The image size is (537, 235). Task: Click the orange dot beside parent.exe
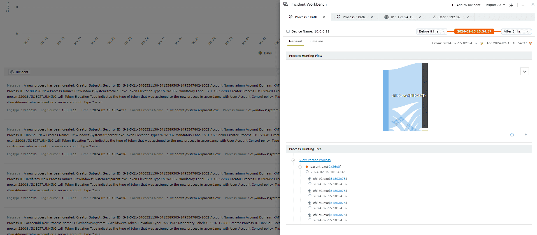(307, 167)
